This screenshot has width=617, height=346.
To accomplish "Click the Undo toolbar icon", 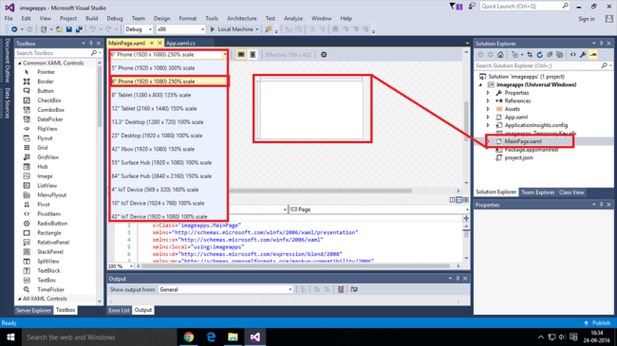I will point(92,29).
